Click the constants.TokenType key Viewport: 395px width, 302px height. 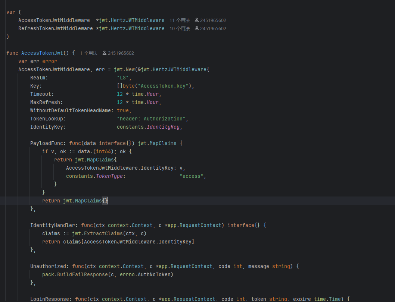tap(94, 176)
